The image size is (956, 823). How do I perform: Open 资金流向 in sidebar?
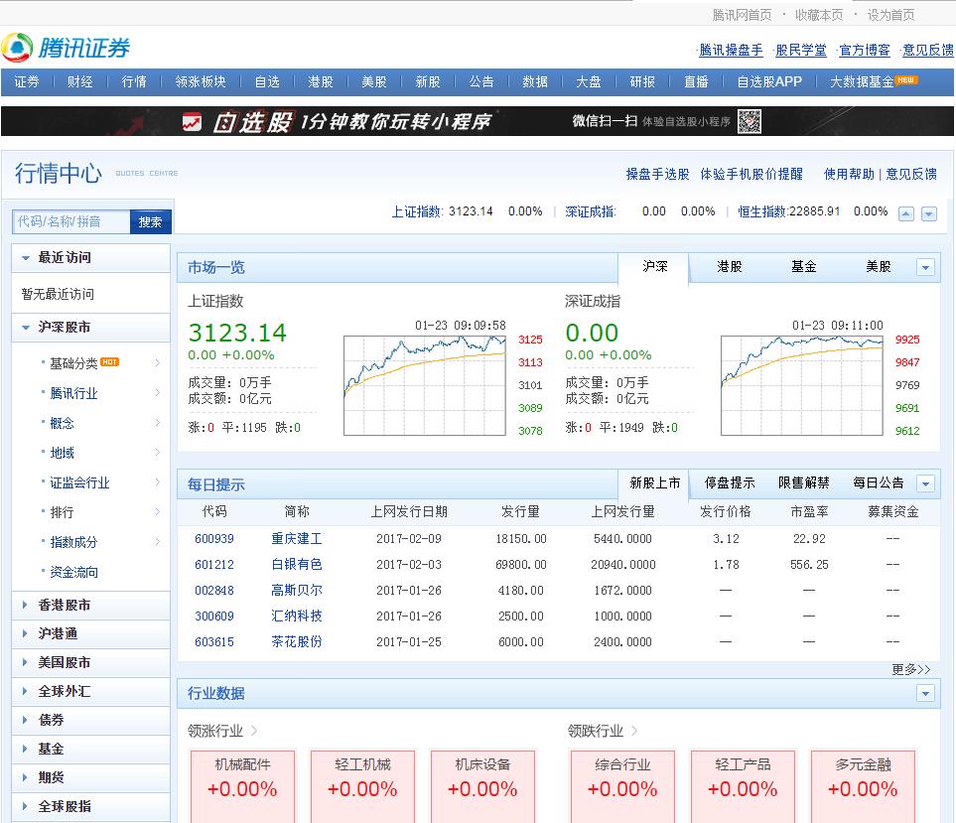(73, 573)
